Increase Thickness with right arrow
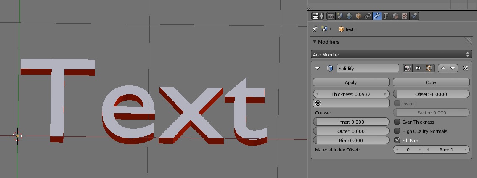This screenshot has height=178, width=477. click(385, 94)
